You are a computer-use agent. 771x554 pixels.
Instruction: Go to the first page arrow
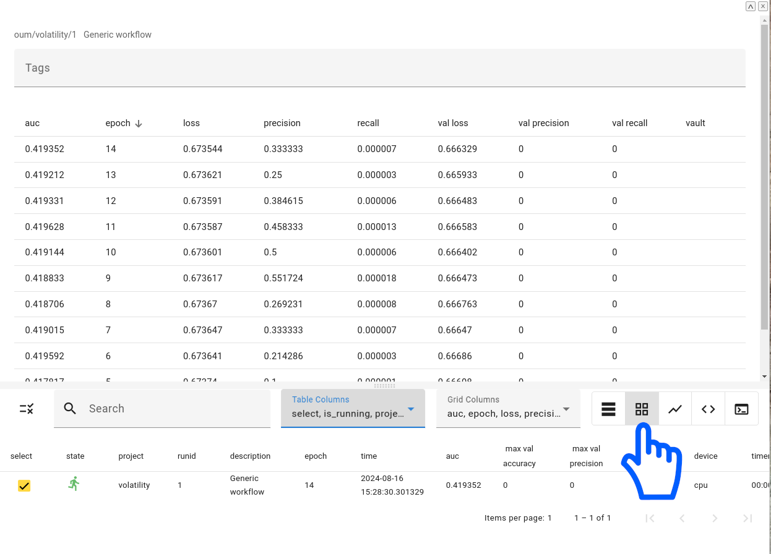coord(650,518)
